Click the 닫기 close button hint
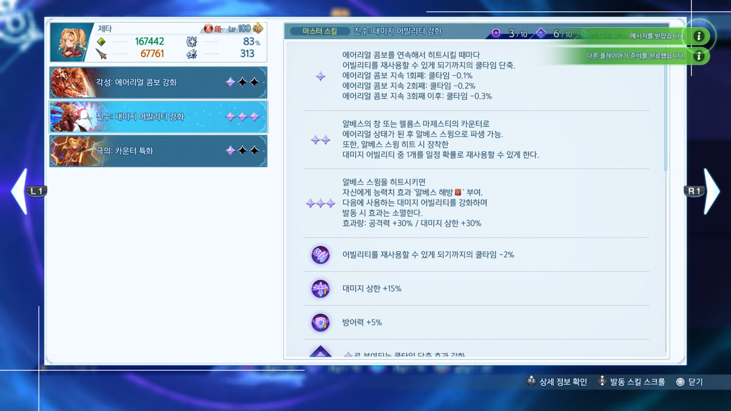731x411 pixels. 690,382
